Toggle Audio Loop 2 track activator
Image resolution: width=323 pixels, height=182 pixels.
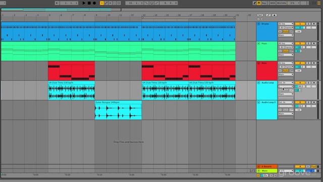300,102
